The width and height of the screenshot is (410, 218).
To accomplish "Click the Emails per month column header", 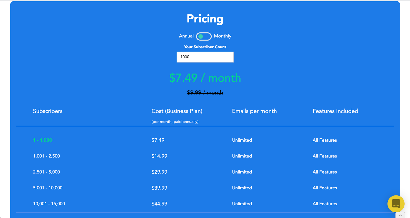I will click(254, 111).
